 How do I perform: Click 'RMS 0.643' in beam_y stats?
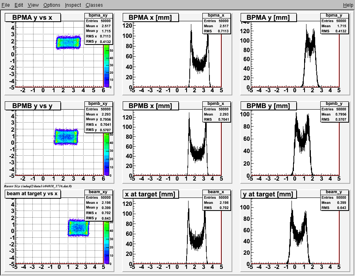tap(334, 208)
